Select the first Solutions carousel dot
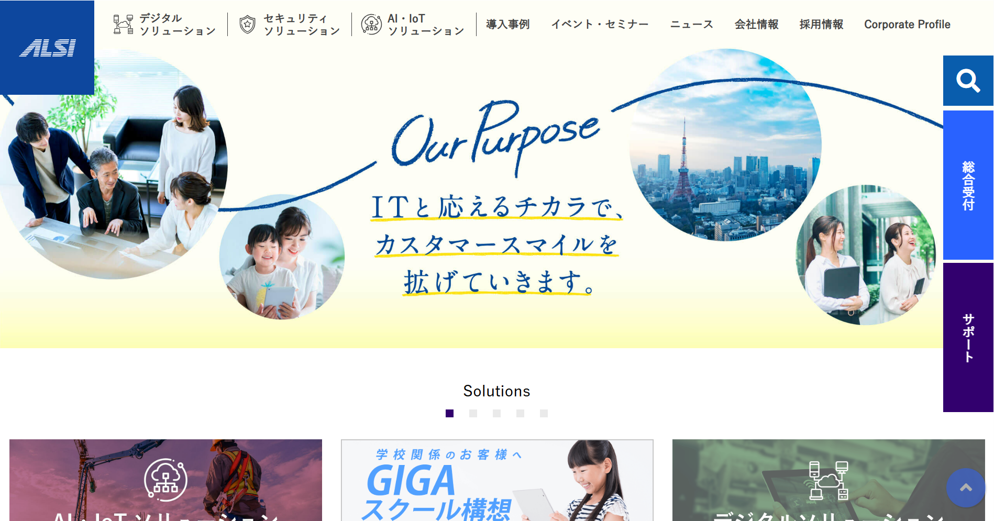This screenshot has width=994, height=521. (x=449, y=413)
